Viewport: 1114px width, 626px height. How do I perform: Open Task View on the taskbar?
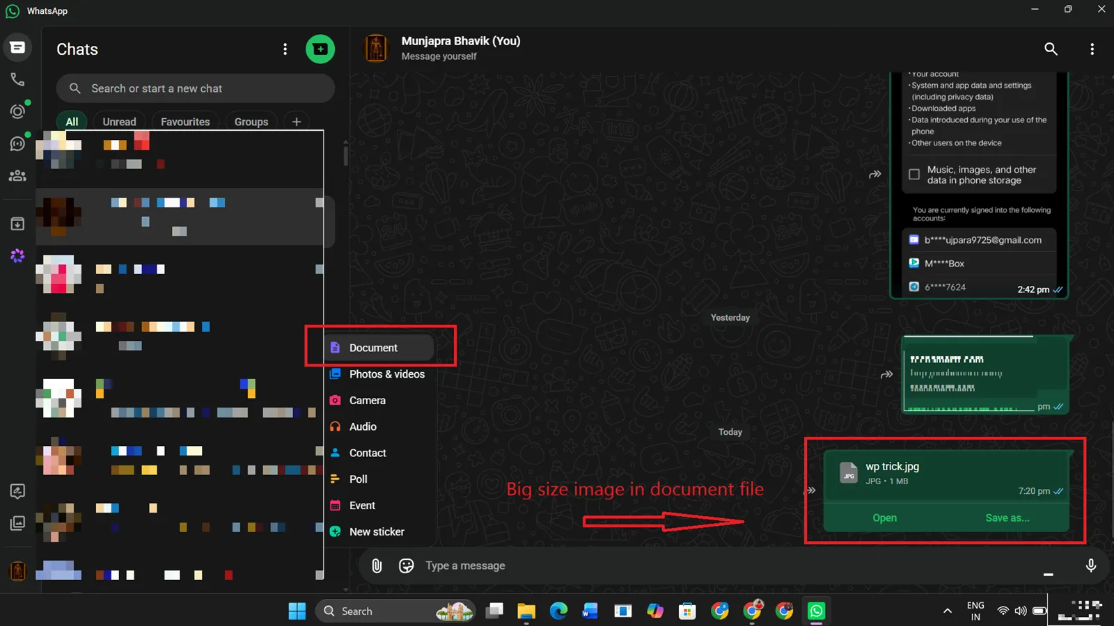point(494,611)
